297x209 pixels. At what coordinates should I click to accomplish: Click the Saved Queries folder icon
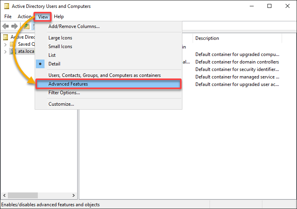coord(13,44)
